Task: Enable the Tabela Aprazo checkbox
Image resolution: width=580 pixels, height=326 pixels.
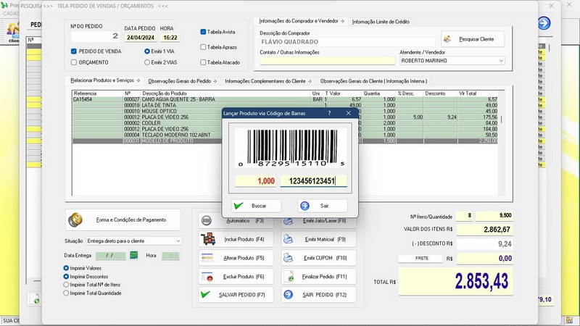Action: coord(204,47)
